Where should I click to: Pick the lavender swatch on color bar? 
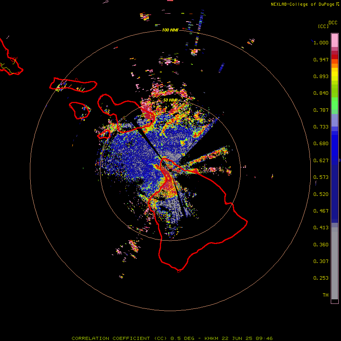pyautogui.click(x=335, y=120)
